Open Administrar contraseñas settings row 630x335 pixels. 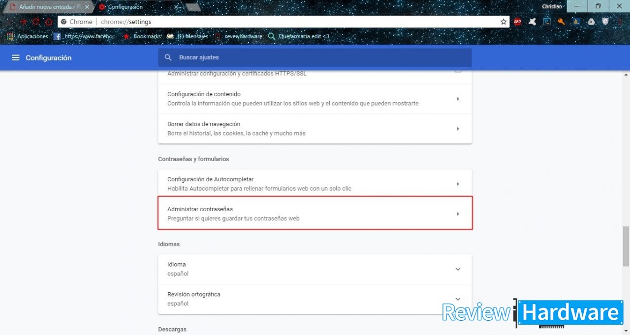pos(315,213)
